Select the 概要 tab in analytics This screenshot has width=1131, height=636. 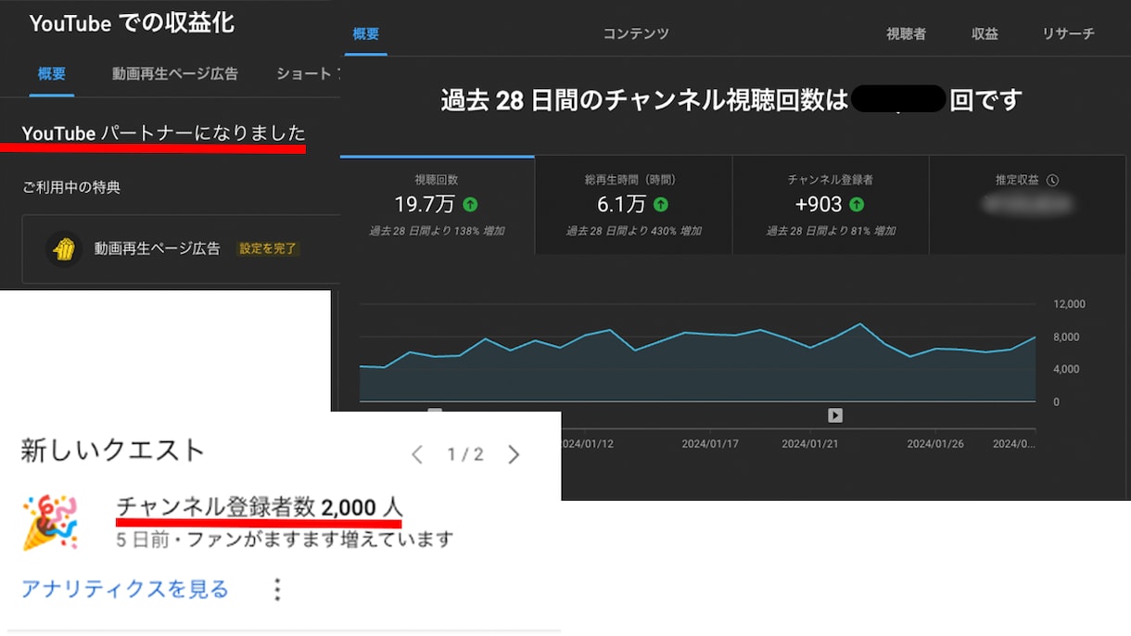[x=366, y=33]
